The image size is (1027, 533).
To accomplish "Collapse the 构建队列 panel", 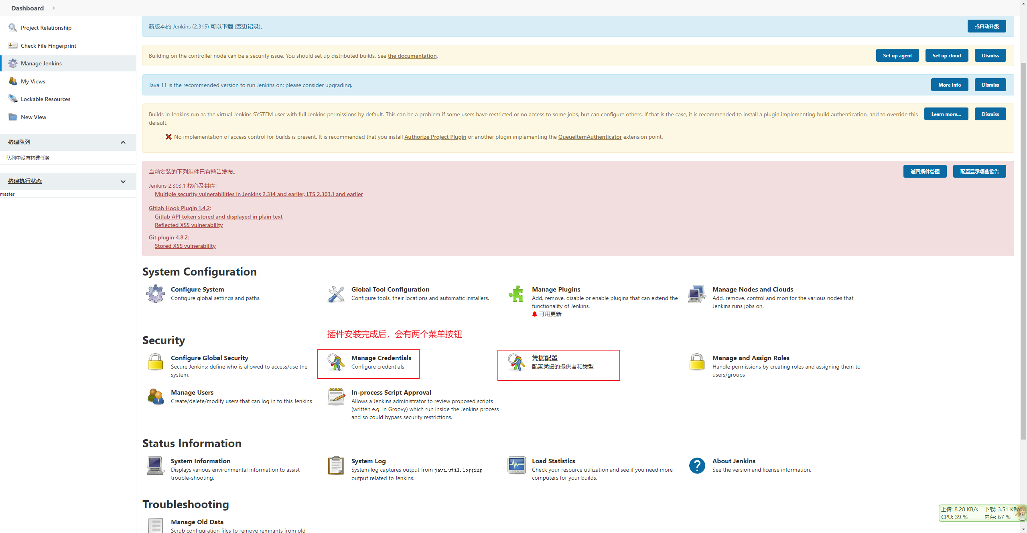I will [x=123, y=142].
